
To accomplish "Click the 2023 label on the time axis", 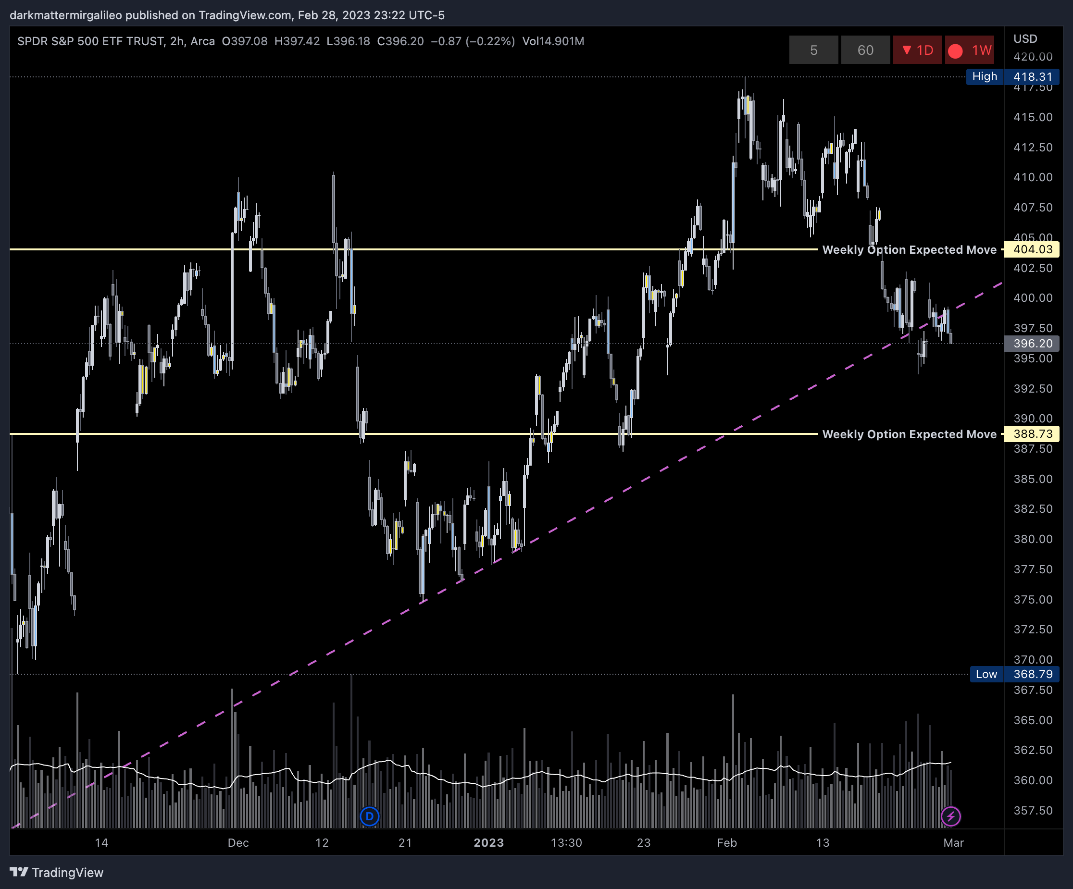I will (488, 842).
